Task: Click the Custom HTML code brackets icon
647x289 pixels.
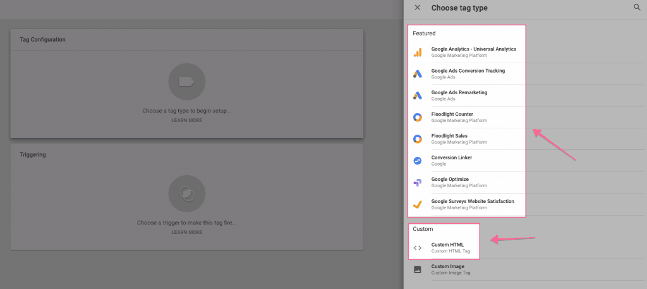Action: coord(418,248)
